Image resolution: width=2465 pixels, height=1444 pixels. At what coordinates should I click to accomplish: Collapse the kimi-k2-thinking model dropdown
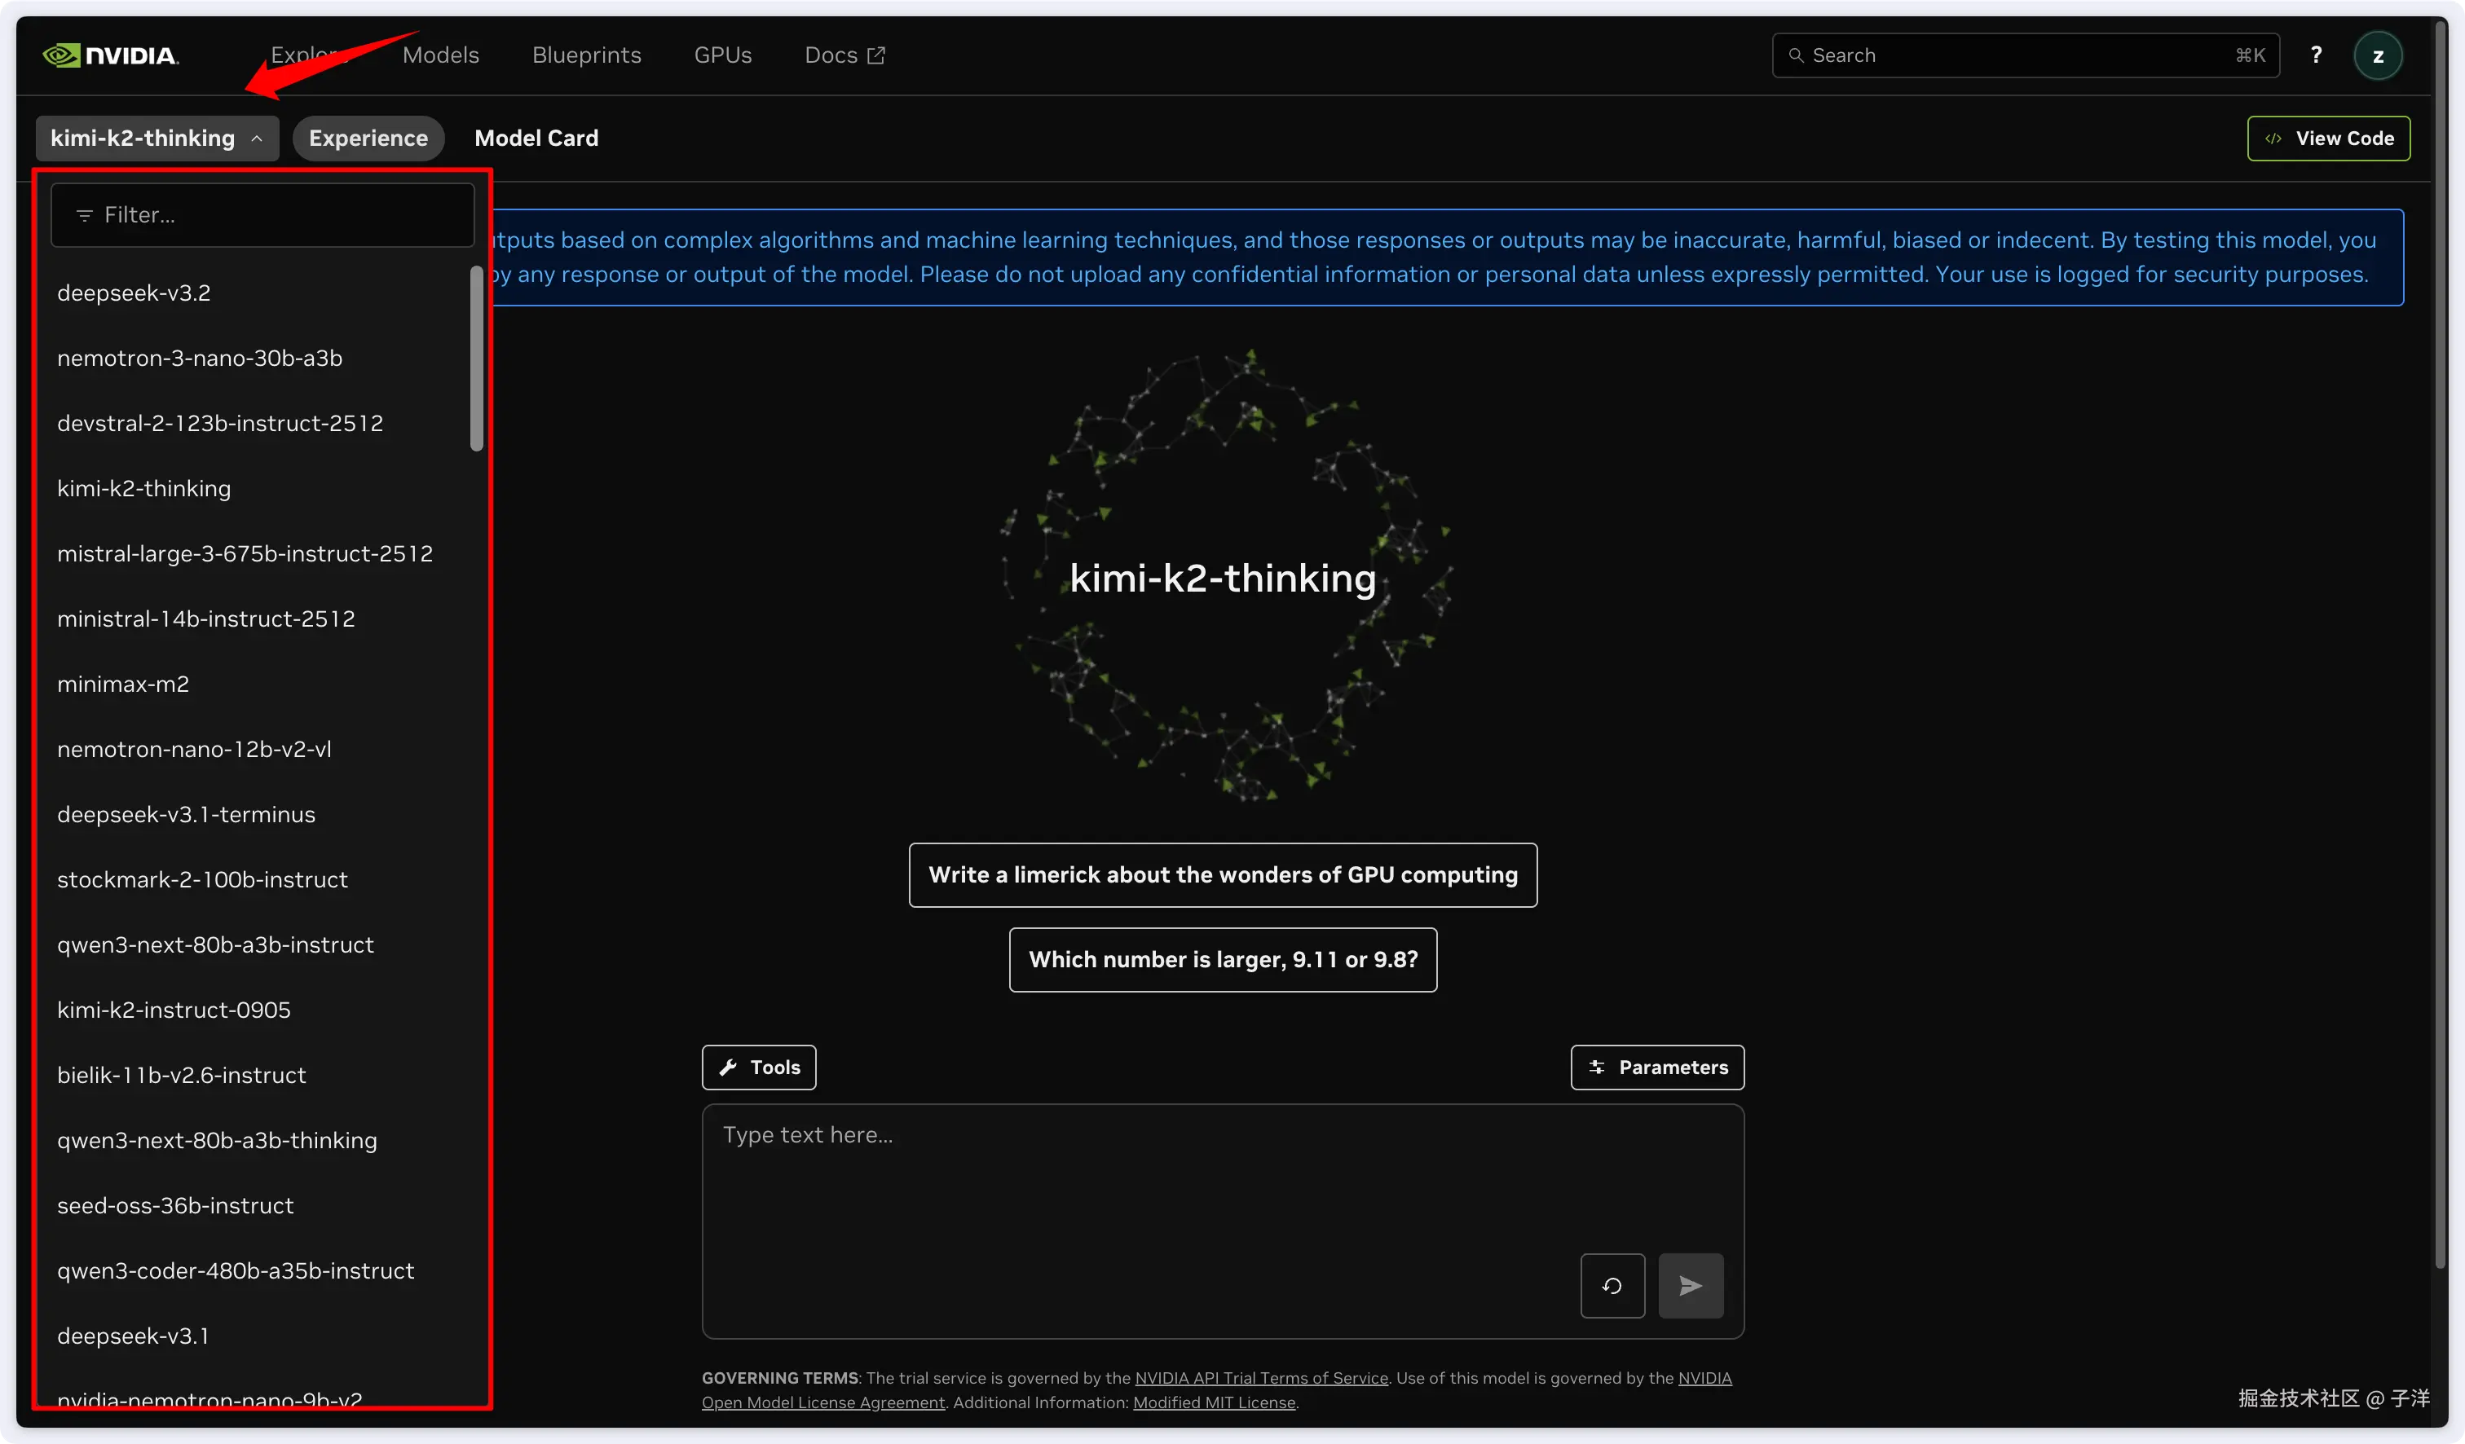tap(157, 138)
